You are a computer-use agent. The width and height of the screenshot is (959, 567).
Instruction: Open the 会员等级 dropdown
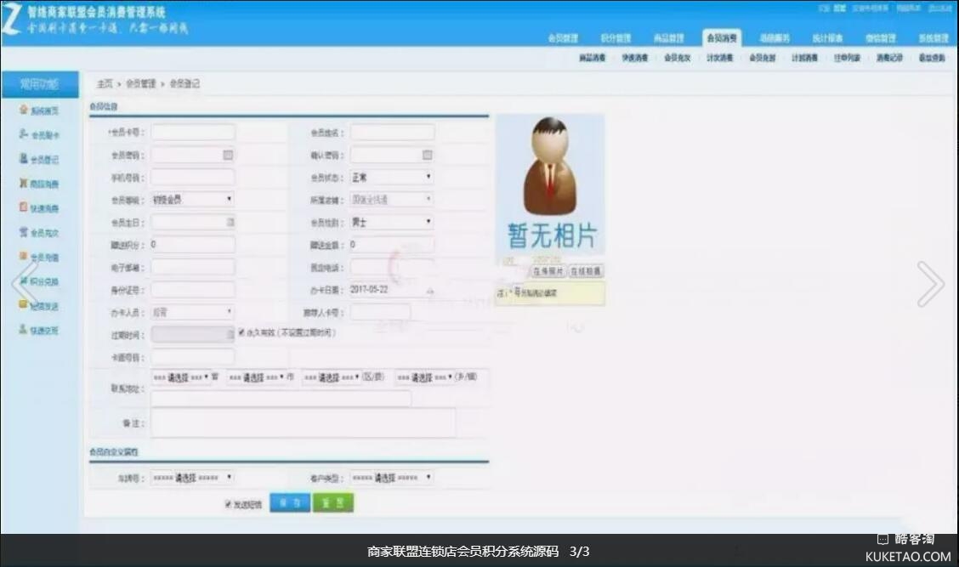192,200
